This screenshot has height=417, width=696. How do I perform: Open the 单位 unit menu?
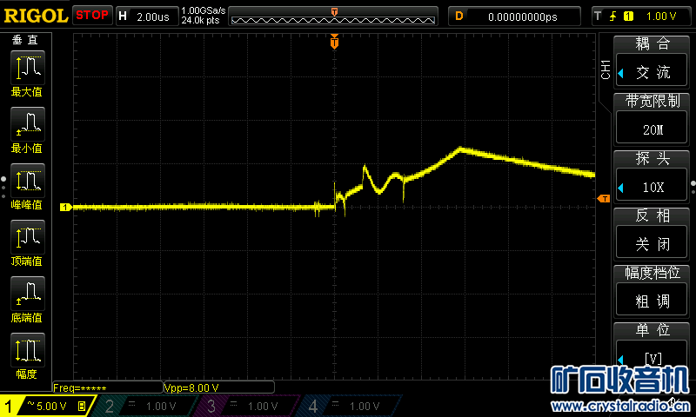(x=652, y=330)
